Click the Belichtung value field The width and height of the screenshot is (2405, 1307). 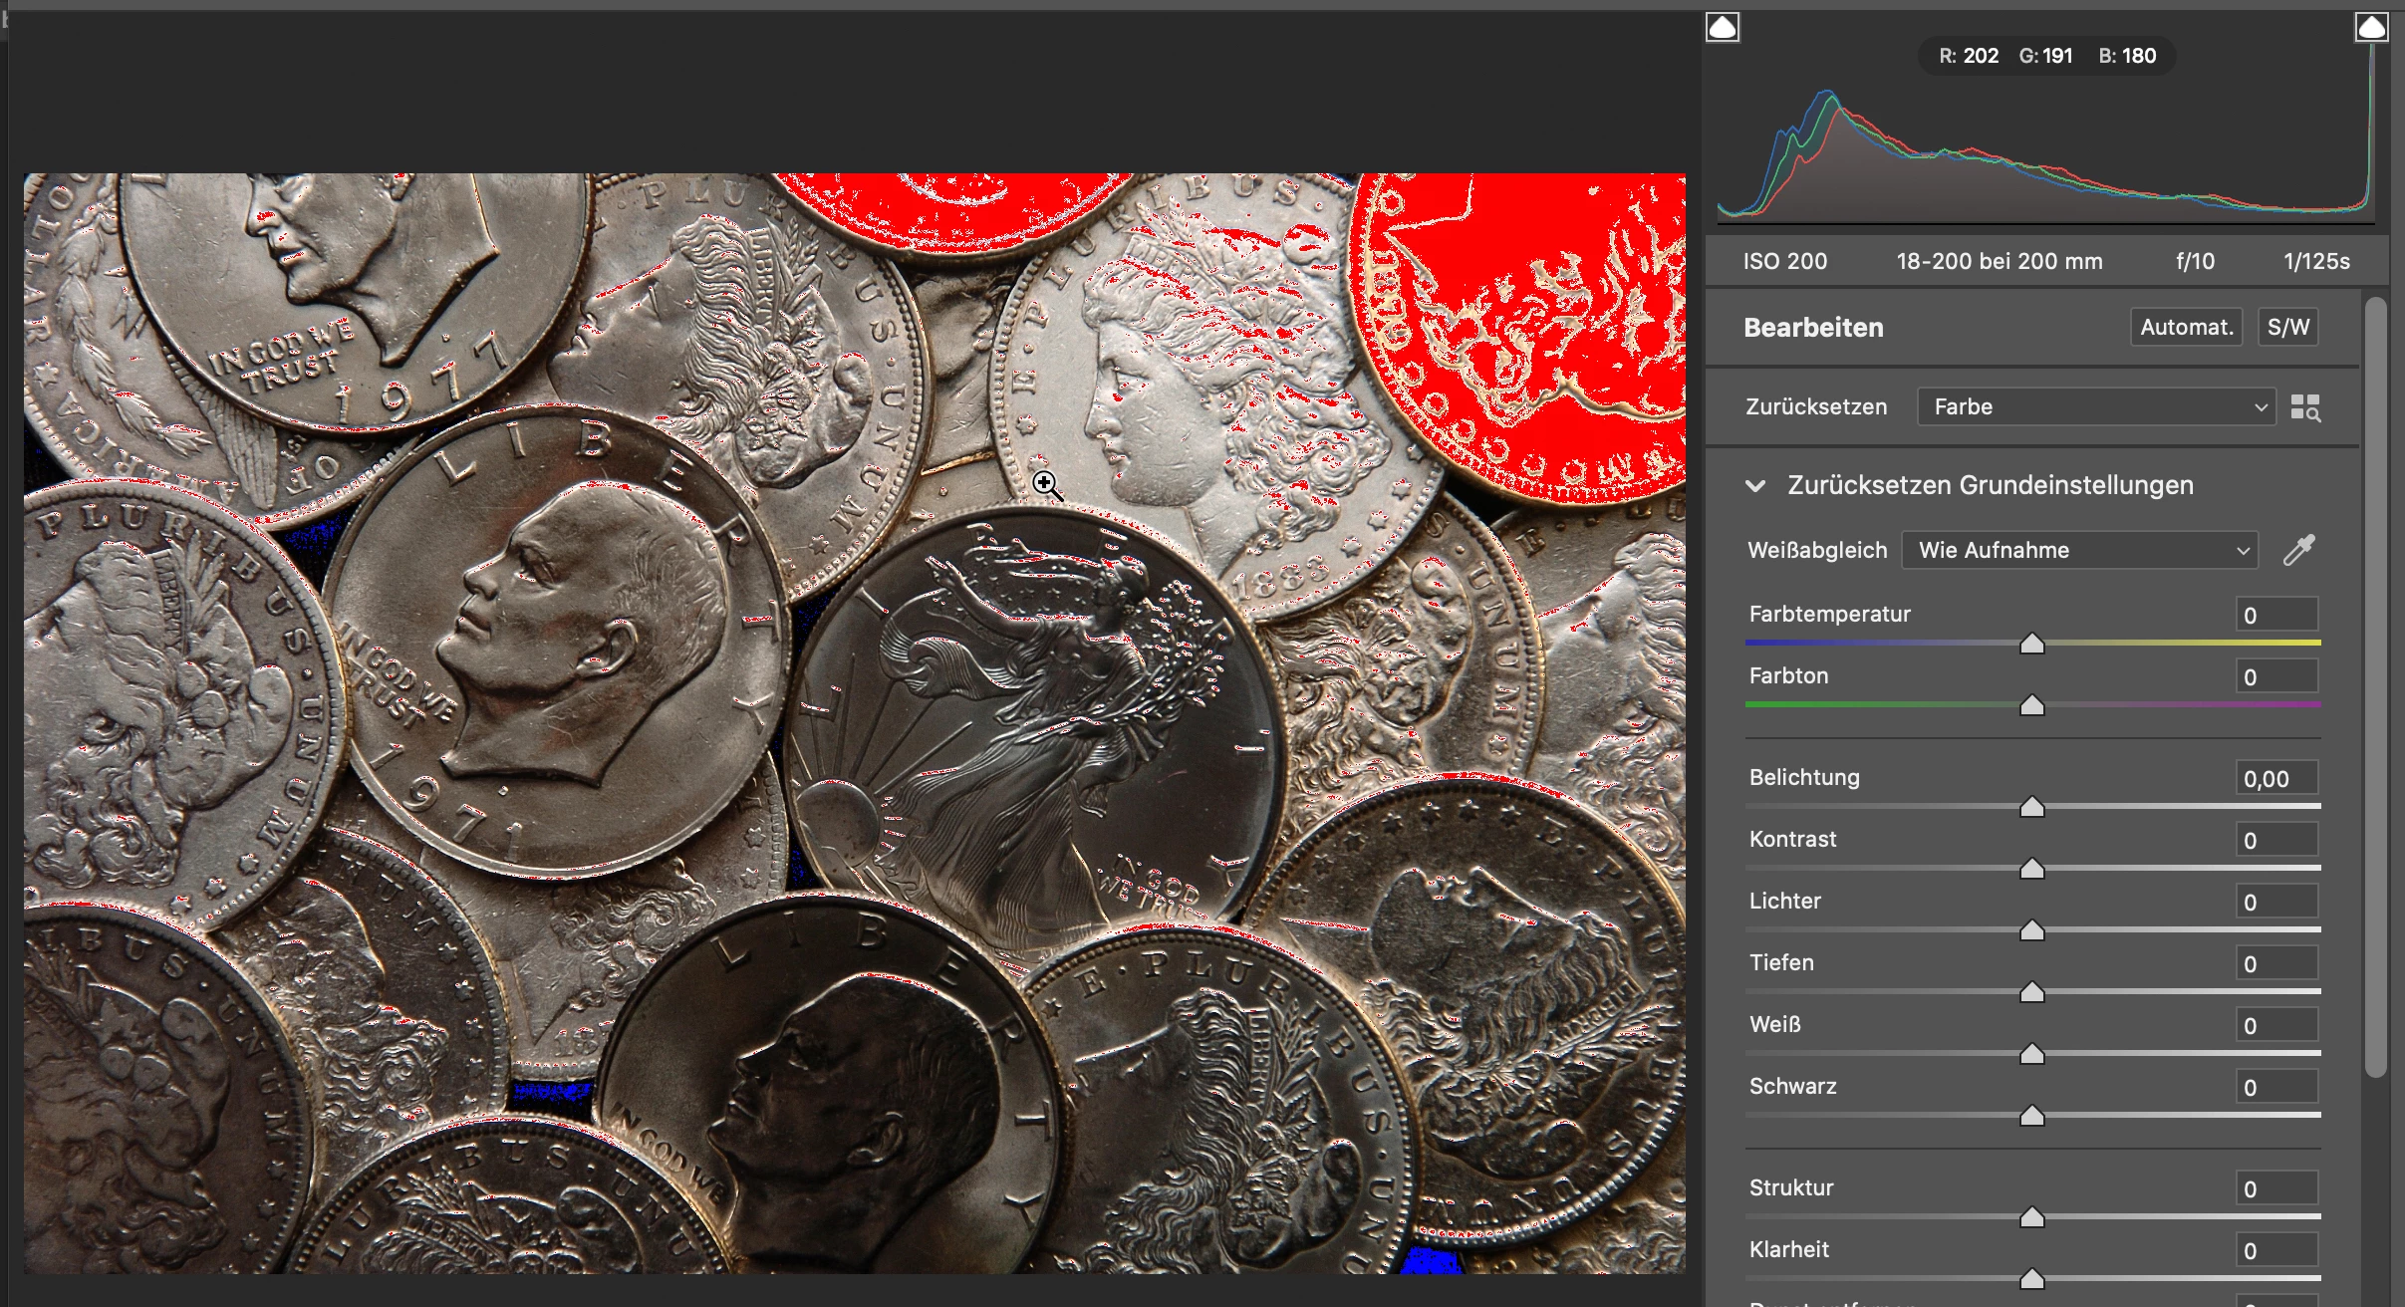coord(2275,778)
